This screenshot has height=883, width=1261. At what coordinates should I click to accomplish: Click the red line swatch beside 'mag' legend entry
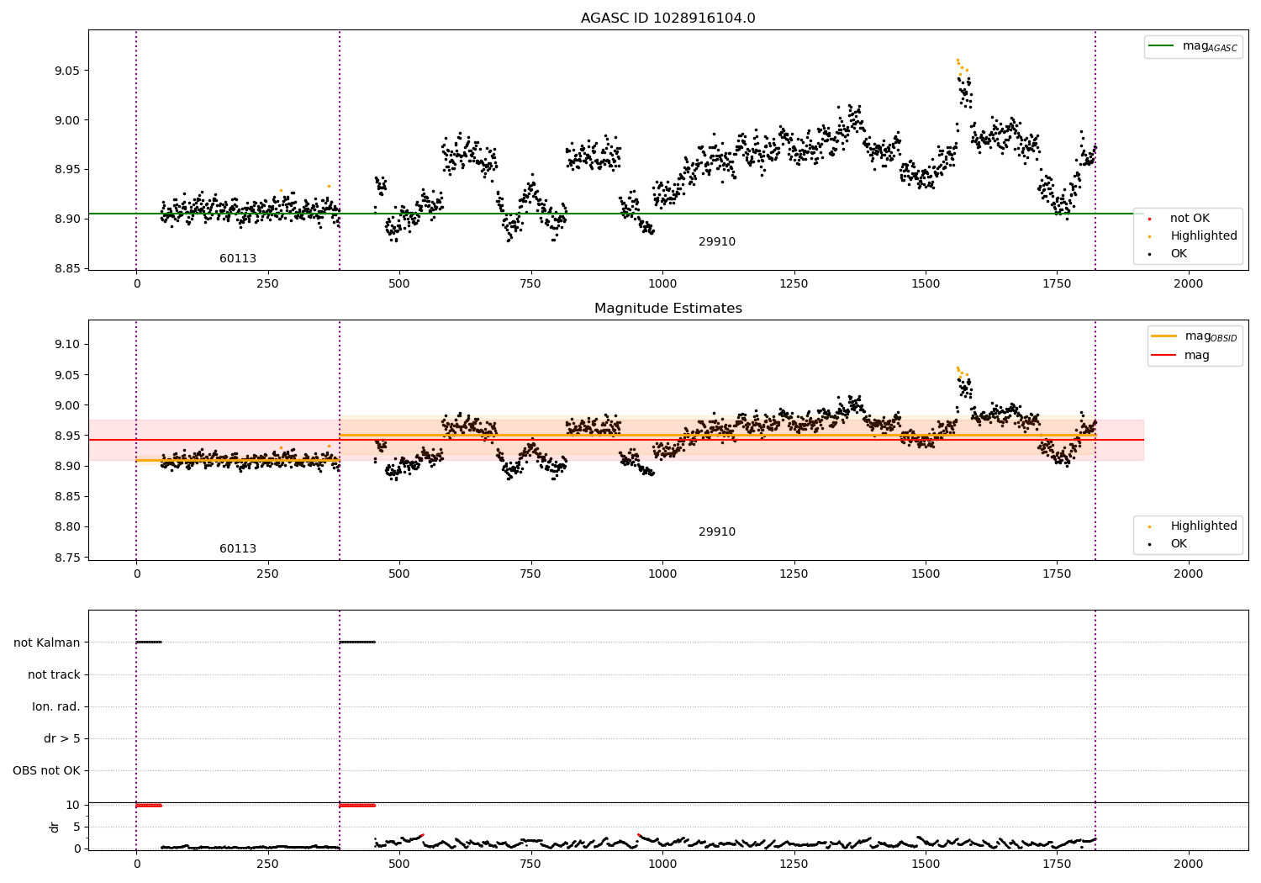pos(1164,355)
